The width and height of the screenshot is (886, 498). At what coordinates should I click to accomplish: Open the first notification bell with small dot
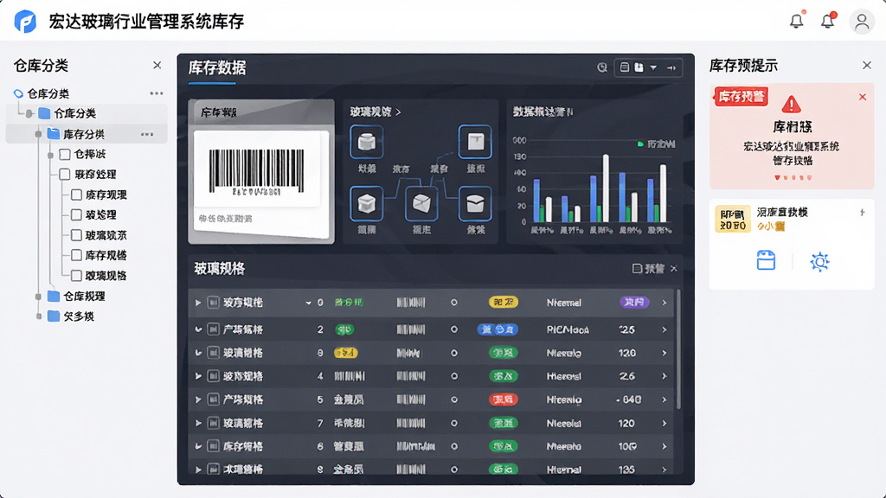click(x=797, y=21)
